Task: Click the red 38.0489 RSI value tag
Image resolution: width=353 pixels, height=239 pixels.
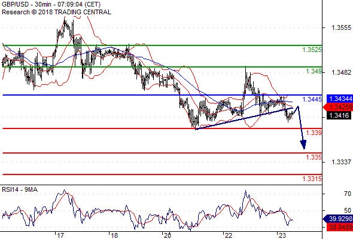Action: click(339, 227)
